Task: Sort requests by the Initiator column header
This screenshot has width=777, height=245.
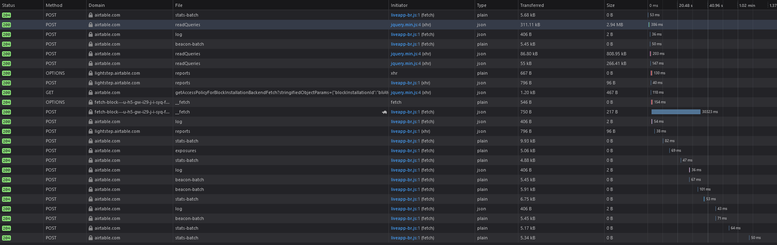Action: [x=432, y=5]
